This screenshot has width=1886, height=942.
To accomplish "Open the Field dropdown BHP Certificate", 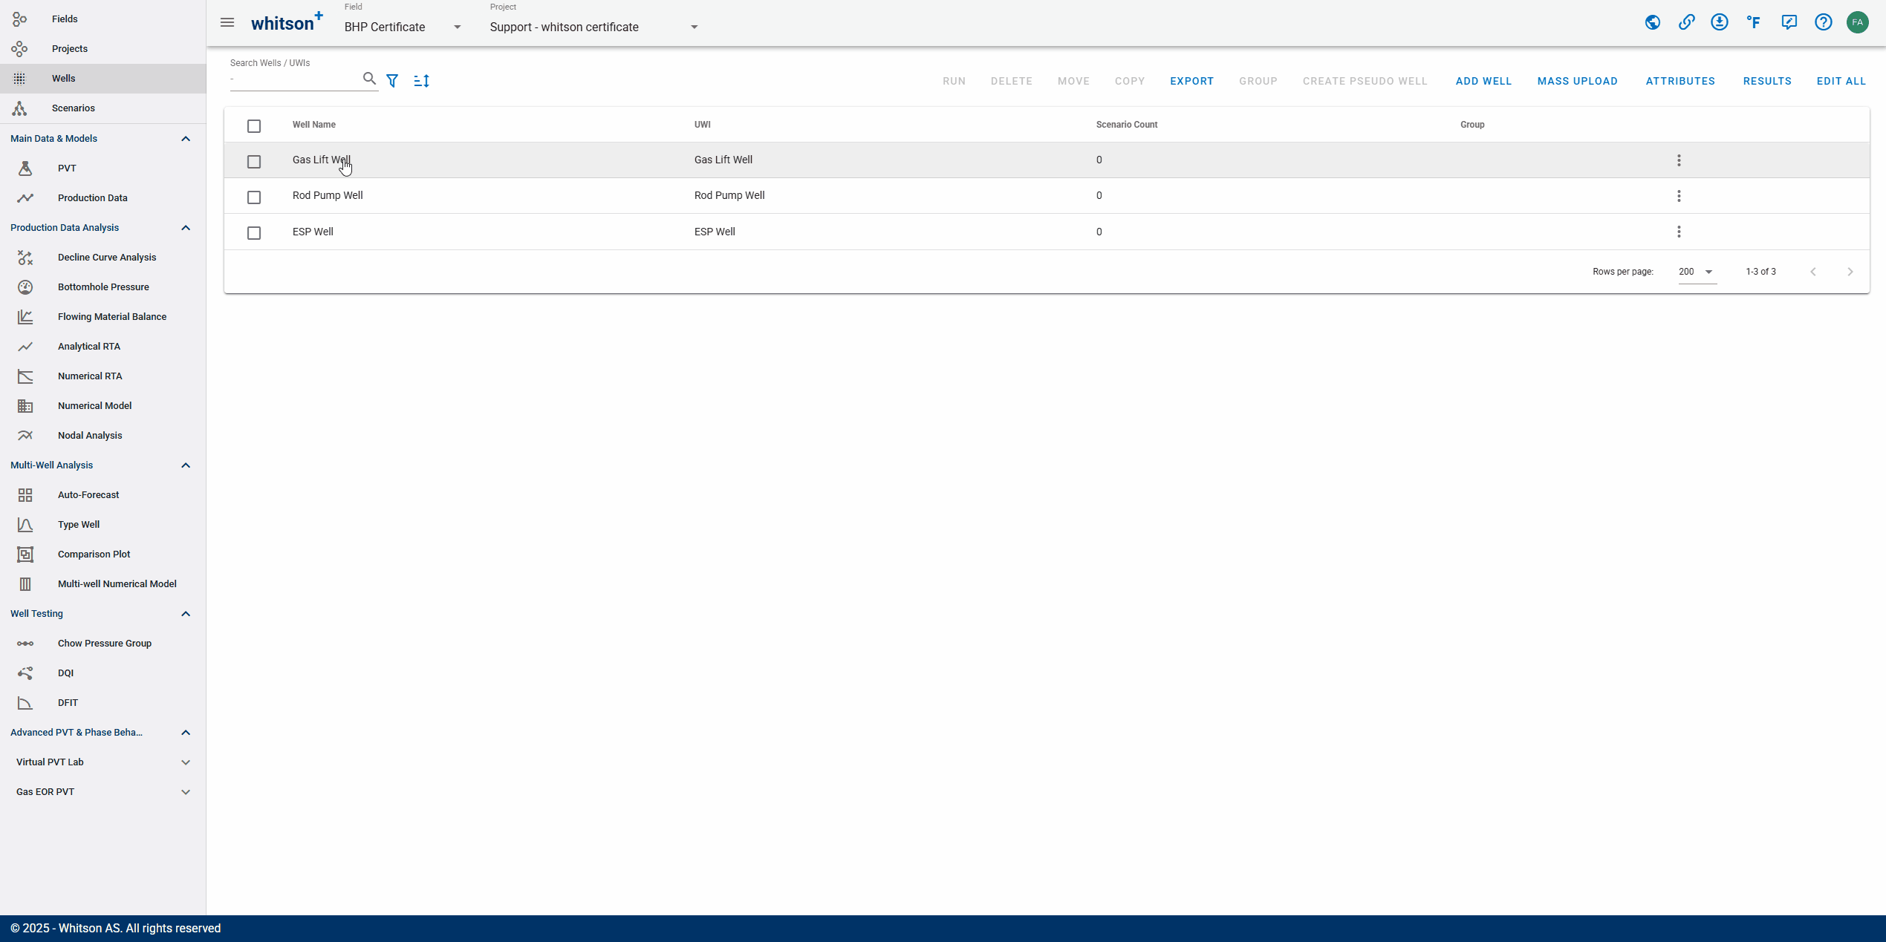I will pos(403,27).
